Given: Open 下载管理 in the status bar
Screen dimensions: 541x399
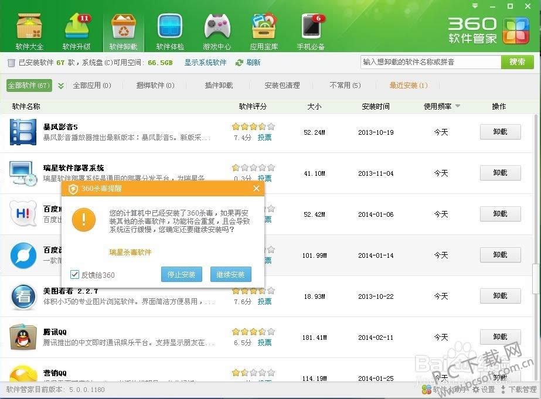Looking at the screenshot, I should 519,390.
